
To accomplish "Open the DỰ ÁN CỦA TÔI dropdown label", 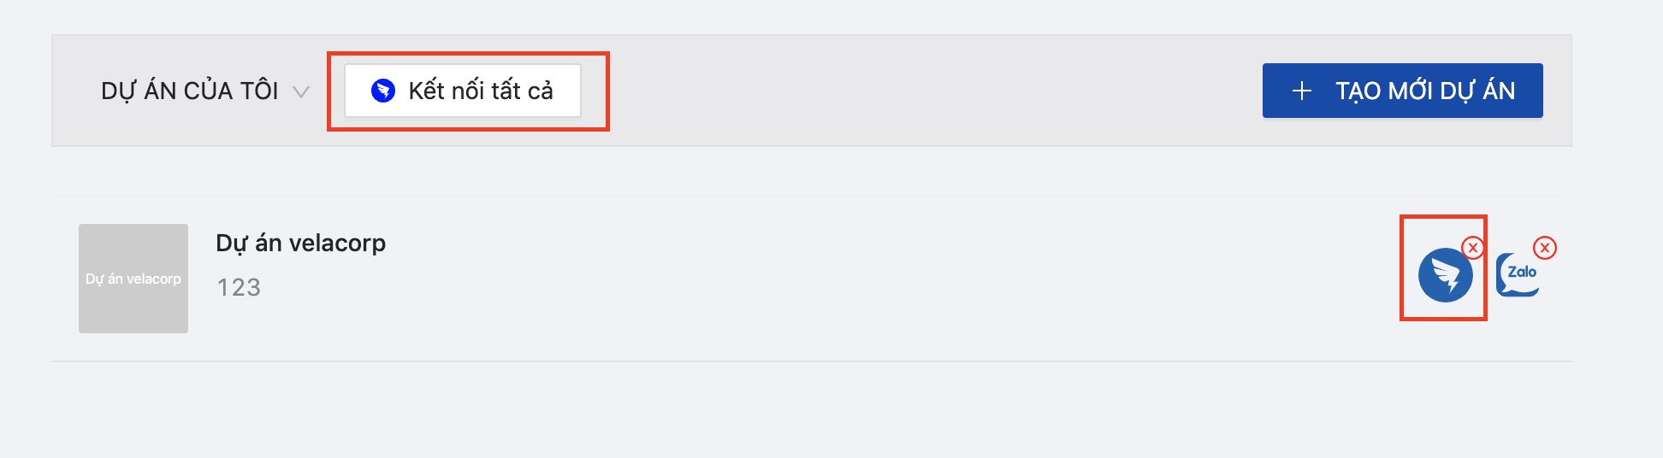I will [189, 91].
